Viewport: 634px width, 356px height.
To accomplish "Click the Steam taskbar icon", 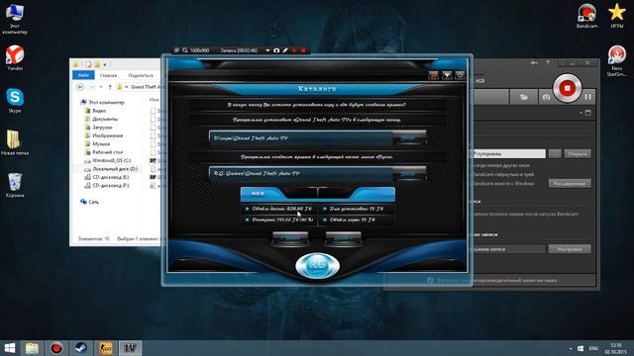I will point(80,348).
